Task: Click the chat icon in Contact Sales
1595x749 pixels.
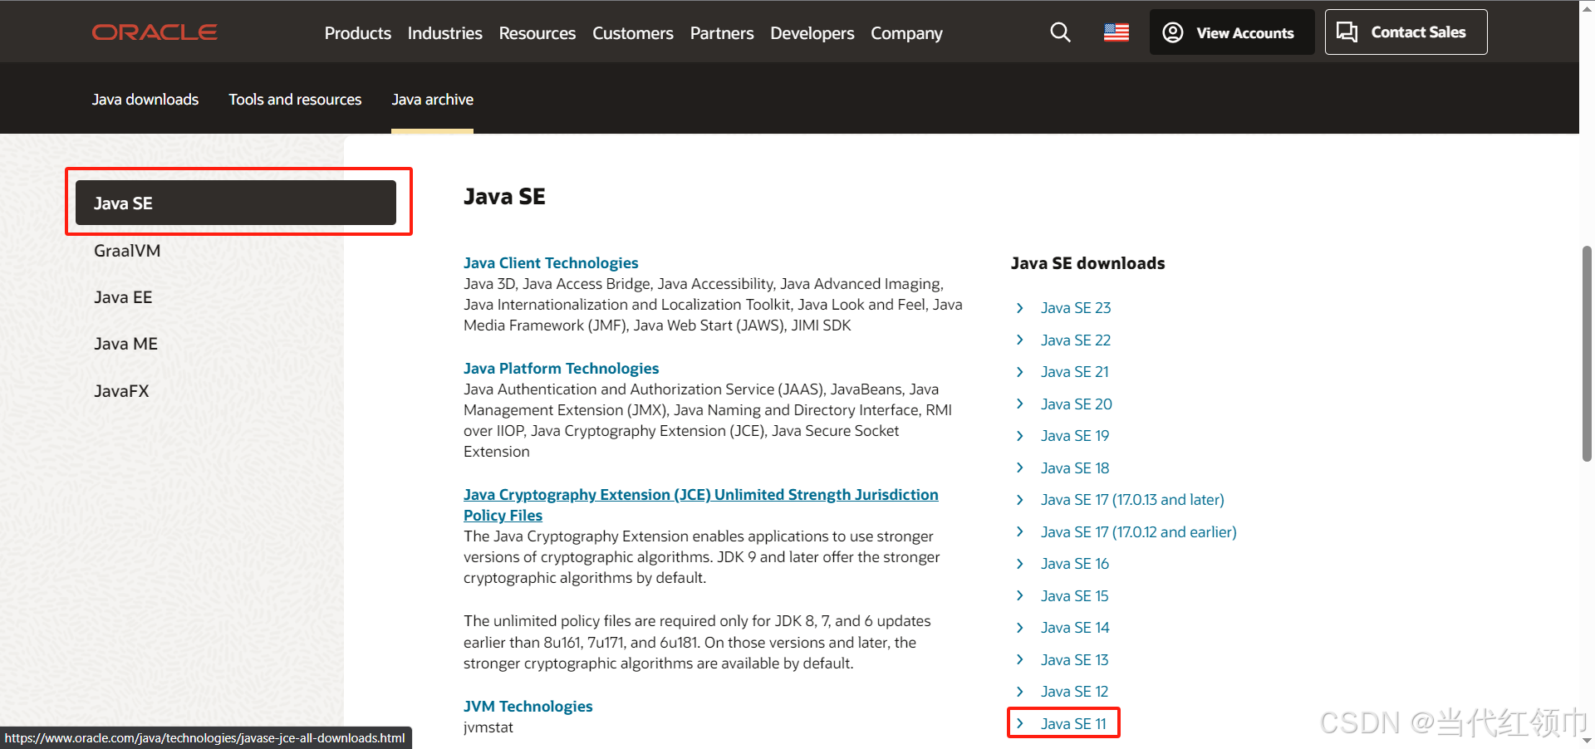Action: click(x=1347, y=32)
